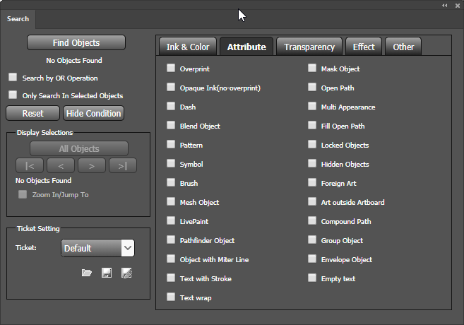Open the Ticket dropdown set to Default
The width and height of the screenshot is (464, 325).
pos(97,248)
